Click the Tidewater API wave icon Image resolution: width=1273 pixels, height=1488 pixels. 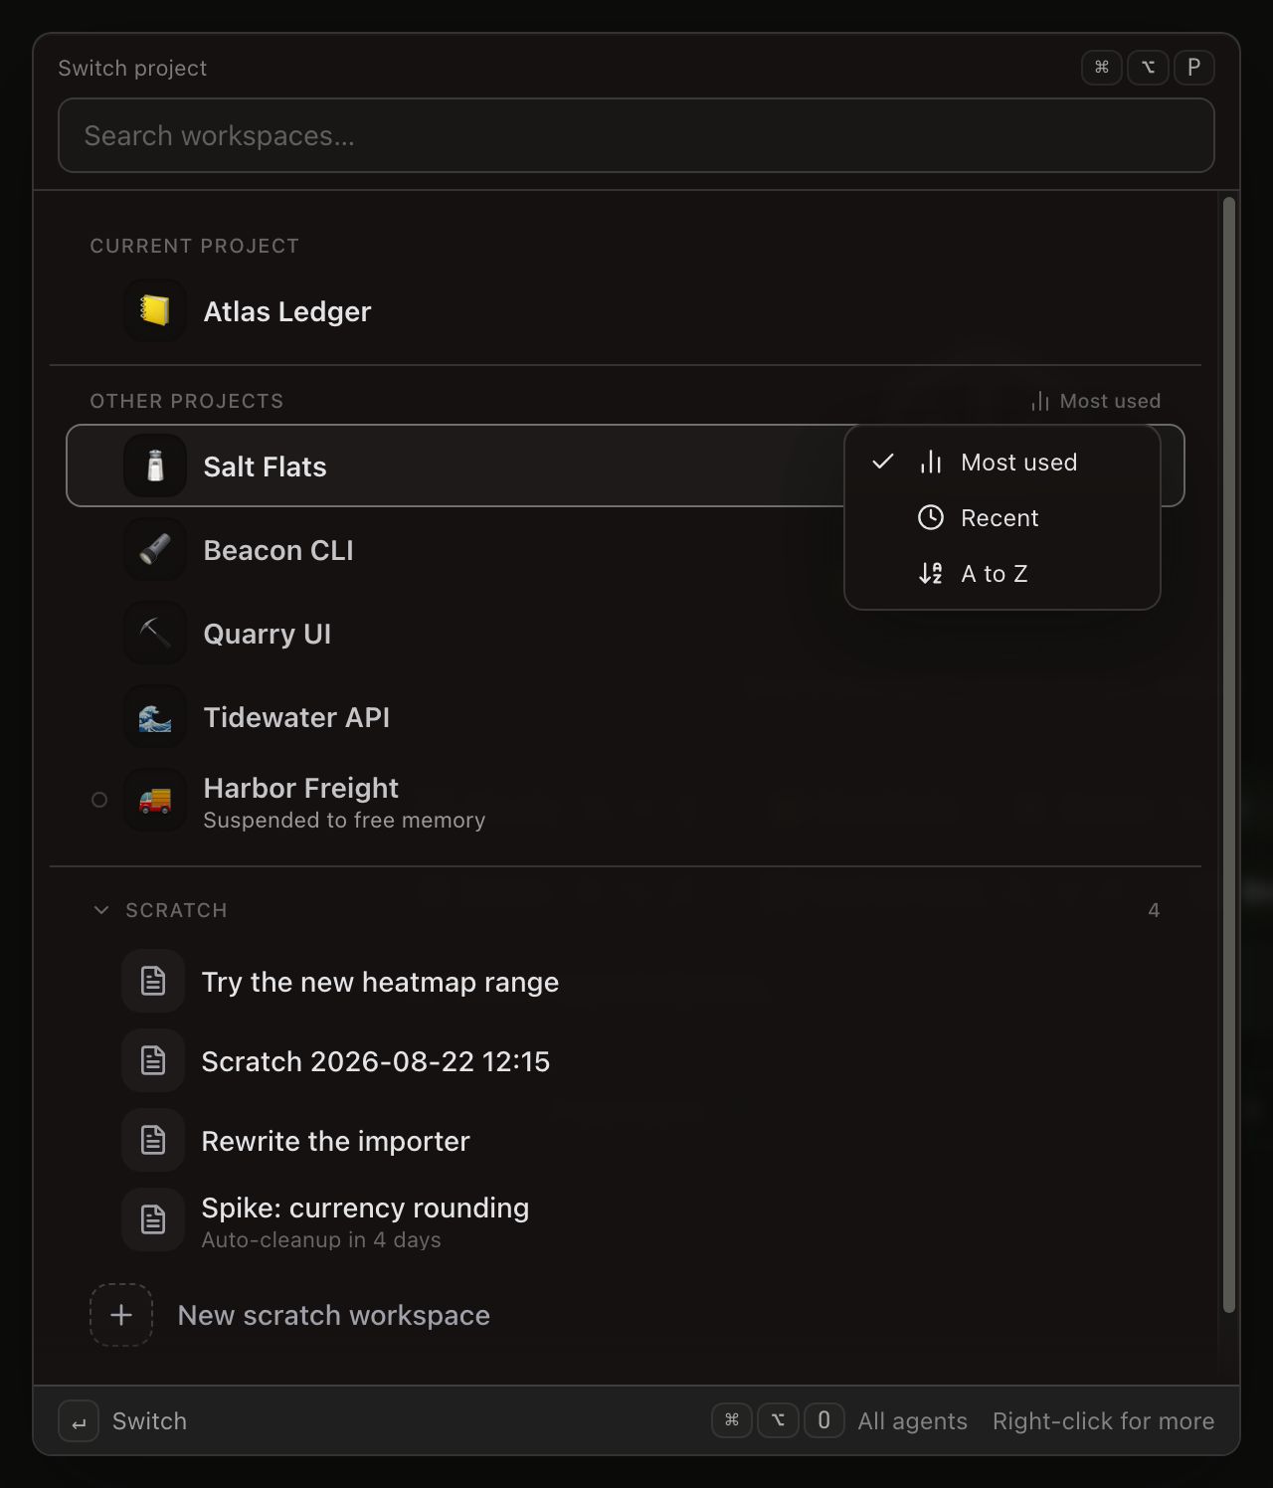click(x=155, y=716)
